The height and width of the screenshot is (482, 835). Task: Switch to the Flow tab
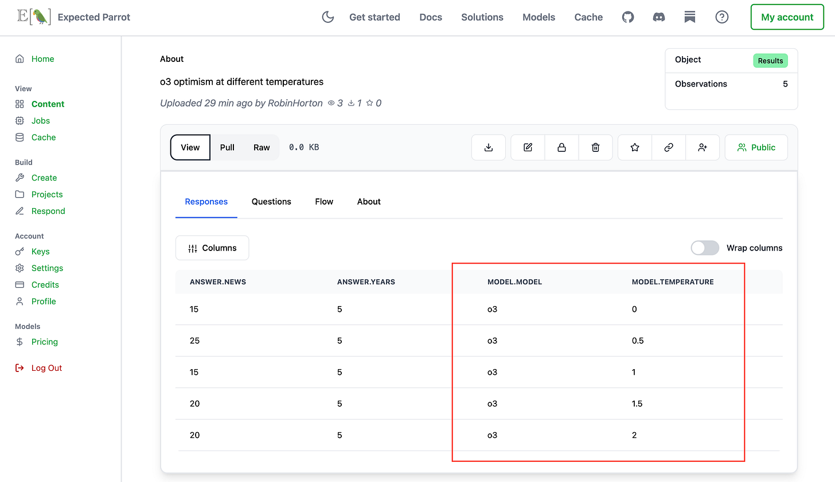[324, 202]
